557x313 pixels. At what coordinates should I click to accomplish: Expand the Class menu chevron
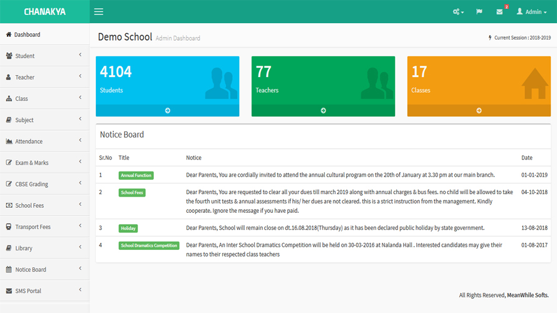(80, 98)
